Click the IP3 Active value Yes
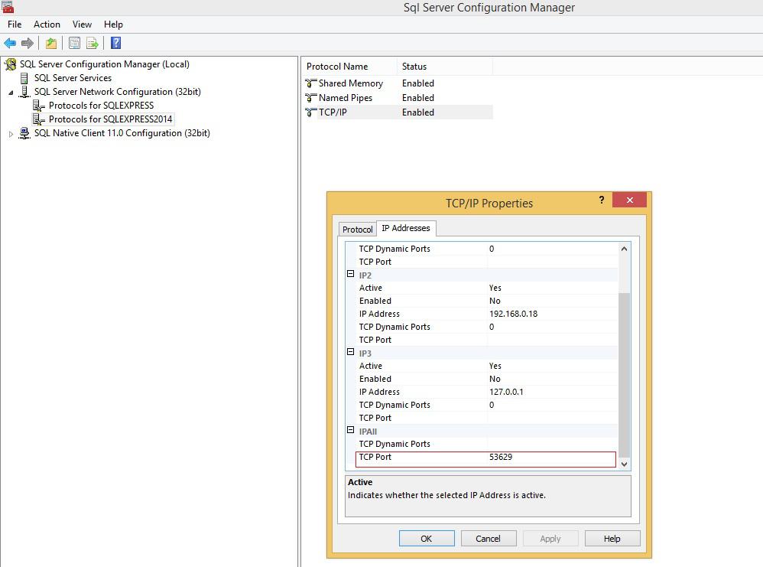 (495, 366)
